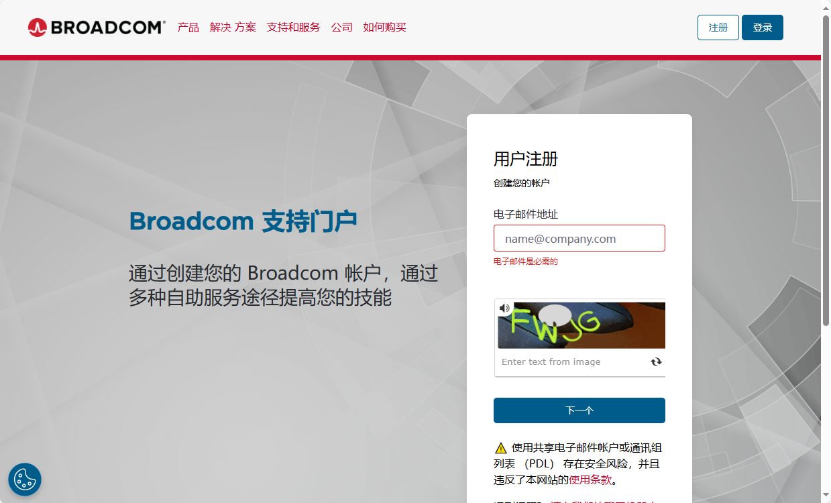The height and width of the screenshot is (503, 831).
Task: Open the 使用条款 link
Action: (x=590, y=480)
